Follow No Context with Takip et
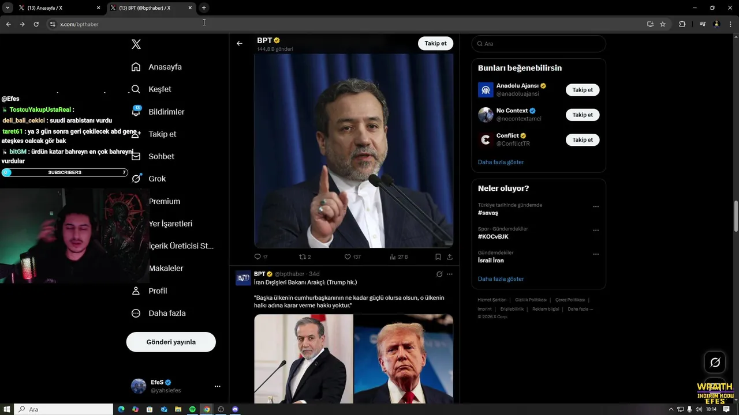The image size is (739, 415). click(x=583, y=115)
